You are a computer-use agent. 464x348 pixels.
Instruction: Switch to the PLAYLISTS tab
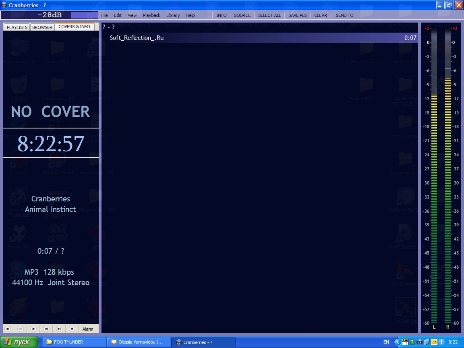pyautogui.click(x=17, y=27)
